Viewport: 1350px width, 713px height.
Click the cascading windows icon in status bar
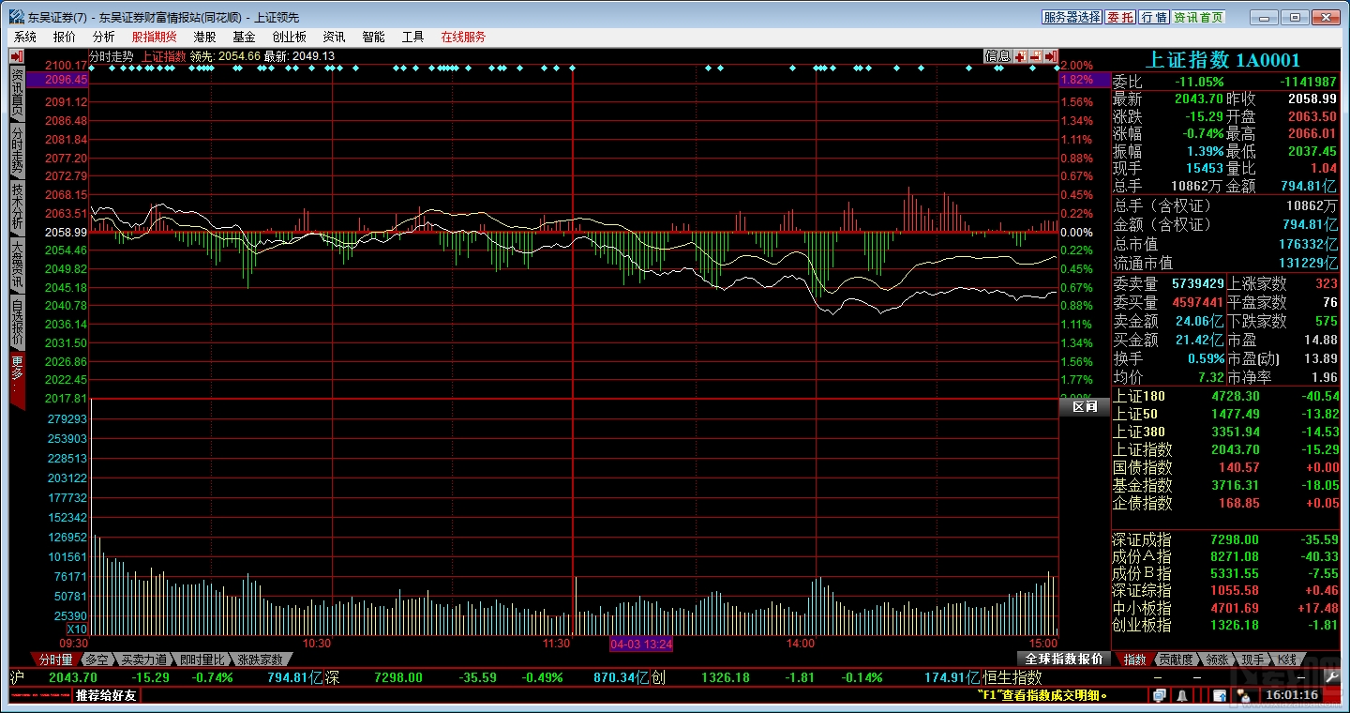tap(1160, 695)
